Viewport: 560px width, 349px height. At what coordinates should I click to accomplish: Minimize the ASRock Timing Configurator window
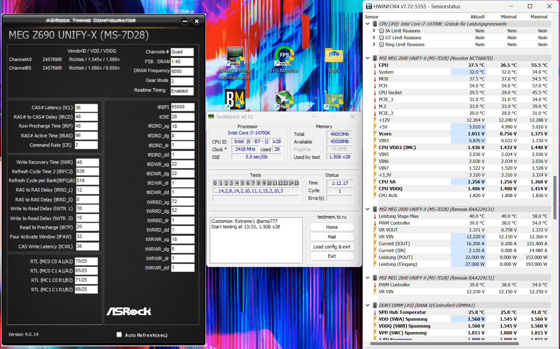click(x=185, y=21)
